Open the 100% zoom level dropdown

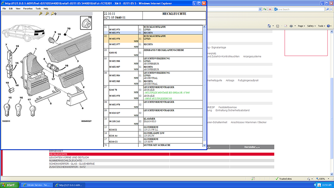328,179
